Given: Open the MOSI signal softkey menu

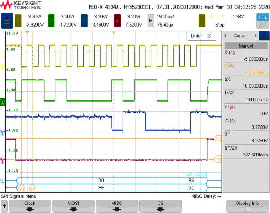Looking at the screenshot, I should [73, 206].
